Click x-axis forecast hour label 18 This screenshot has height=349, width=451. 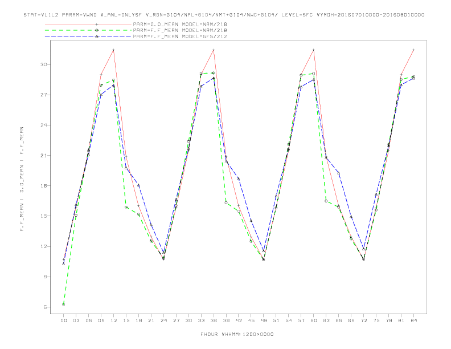(138, 320)
